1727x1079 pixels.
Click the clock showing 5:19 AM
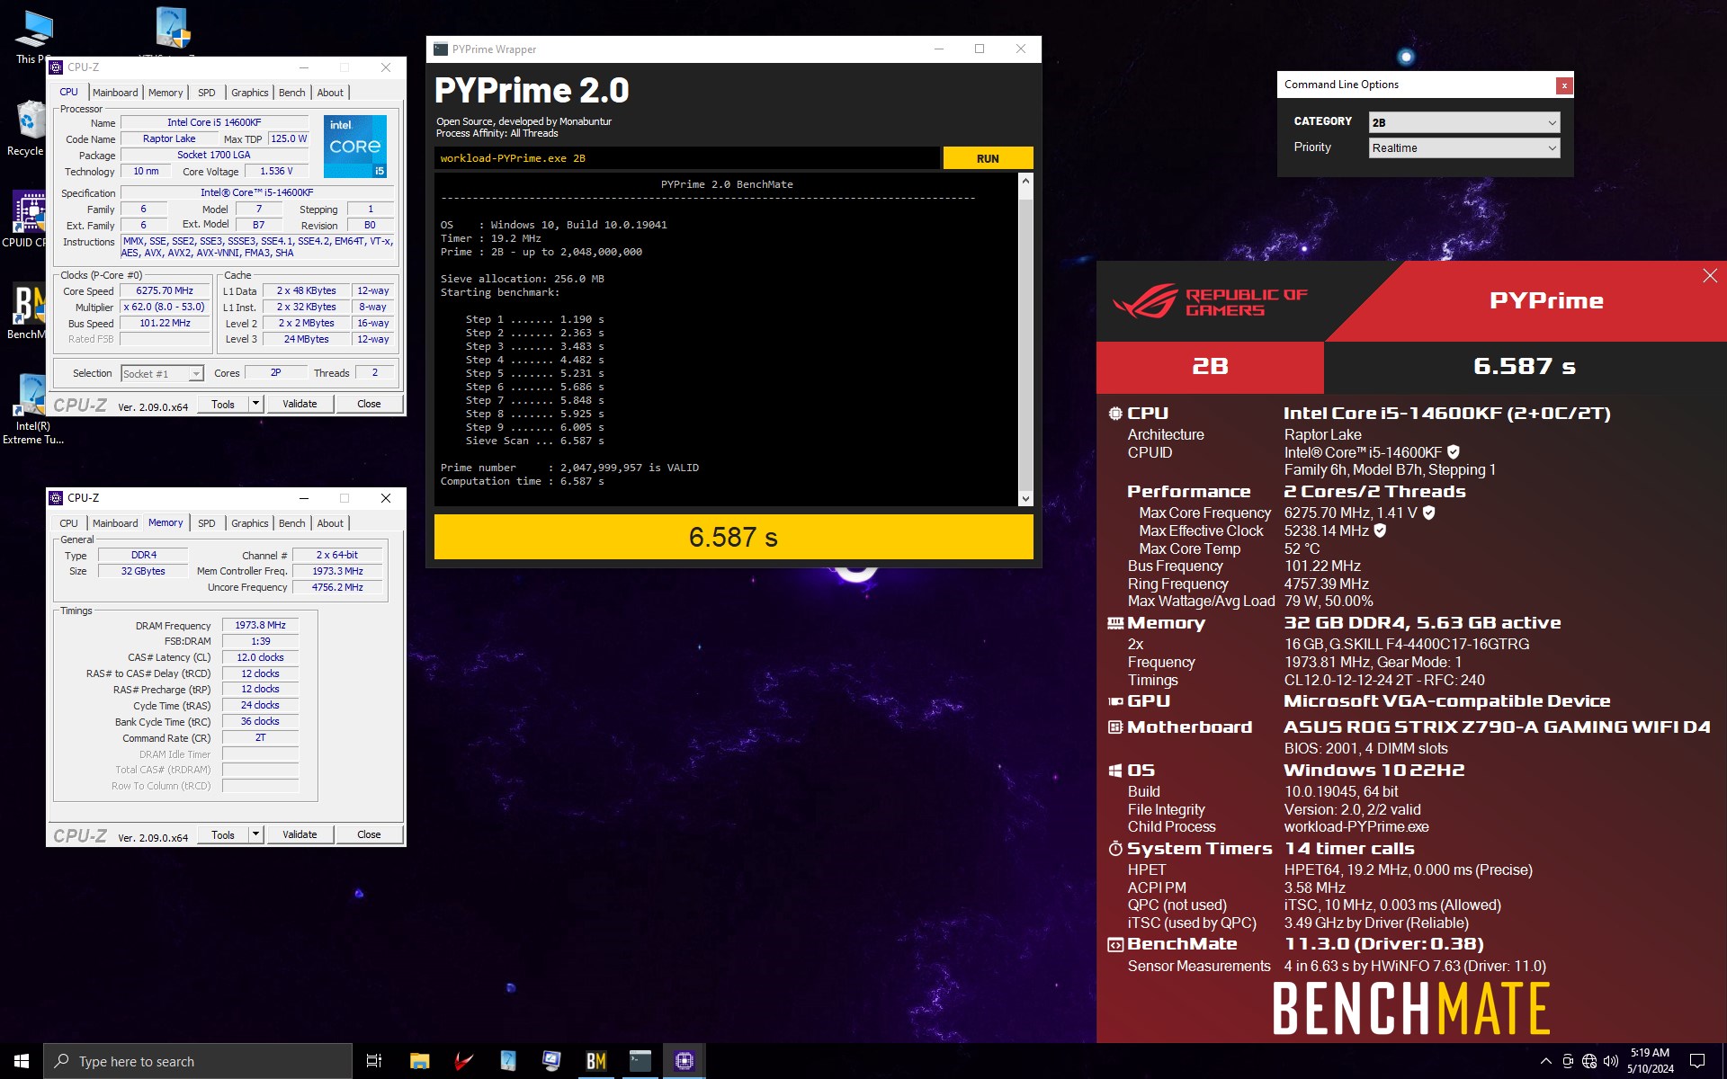click(x=1650, y=1061)
